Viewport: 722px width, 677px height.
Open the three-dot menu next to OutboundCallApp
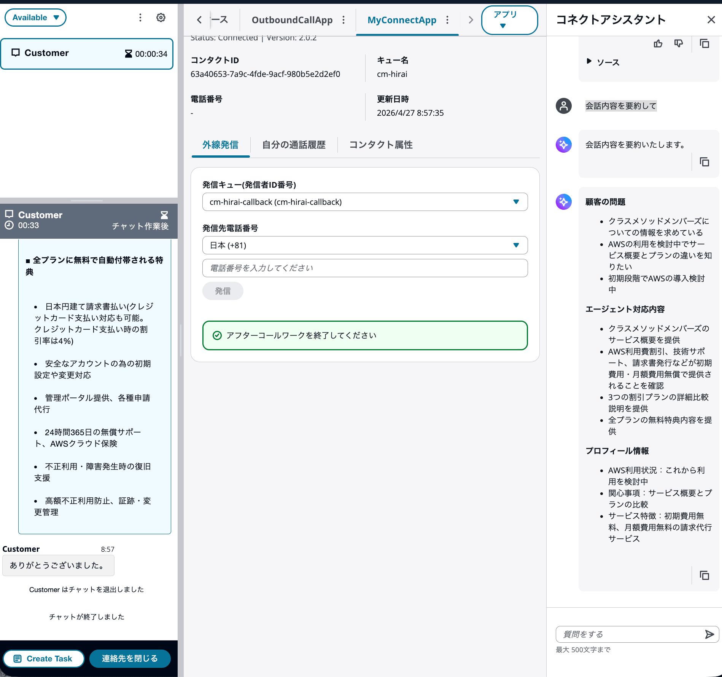(344, 20)
